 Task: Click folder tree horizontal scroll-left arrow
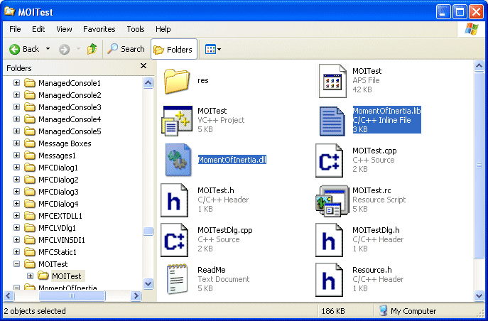9,296
